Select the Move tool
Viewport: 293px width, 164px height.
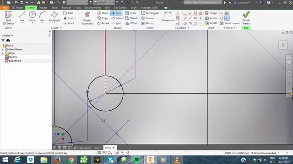103,13
